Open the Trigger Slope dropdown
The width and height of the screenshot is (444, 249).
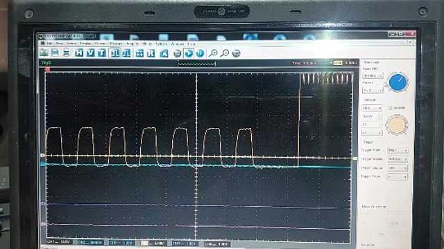pos(398,177)
